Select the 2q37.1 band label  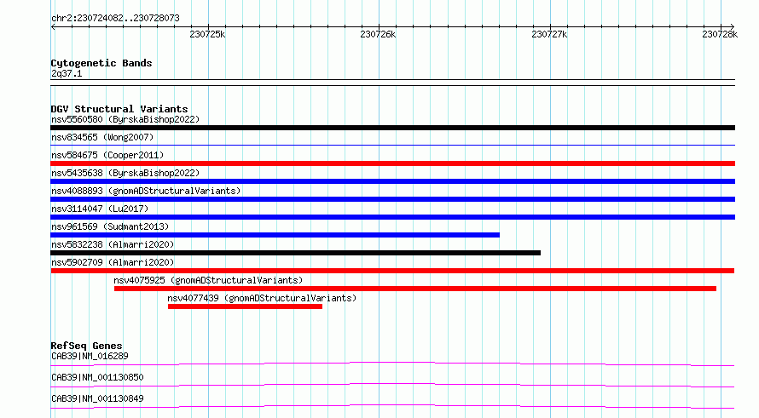(x=67, y=73)
